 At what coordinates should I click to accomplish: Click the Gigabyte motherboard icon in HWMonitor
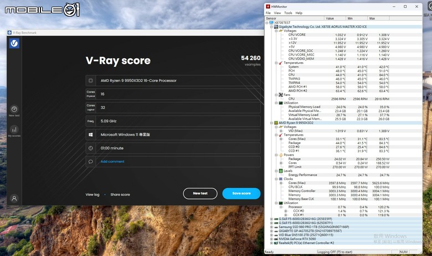(276, 27)
